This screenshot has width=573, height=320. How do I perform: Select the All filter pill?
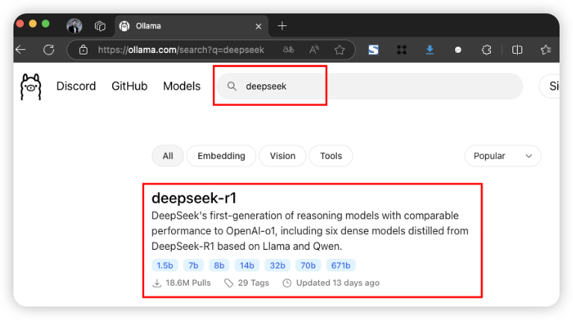(167, 156)
